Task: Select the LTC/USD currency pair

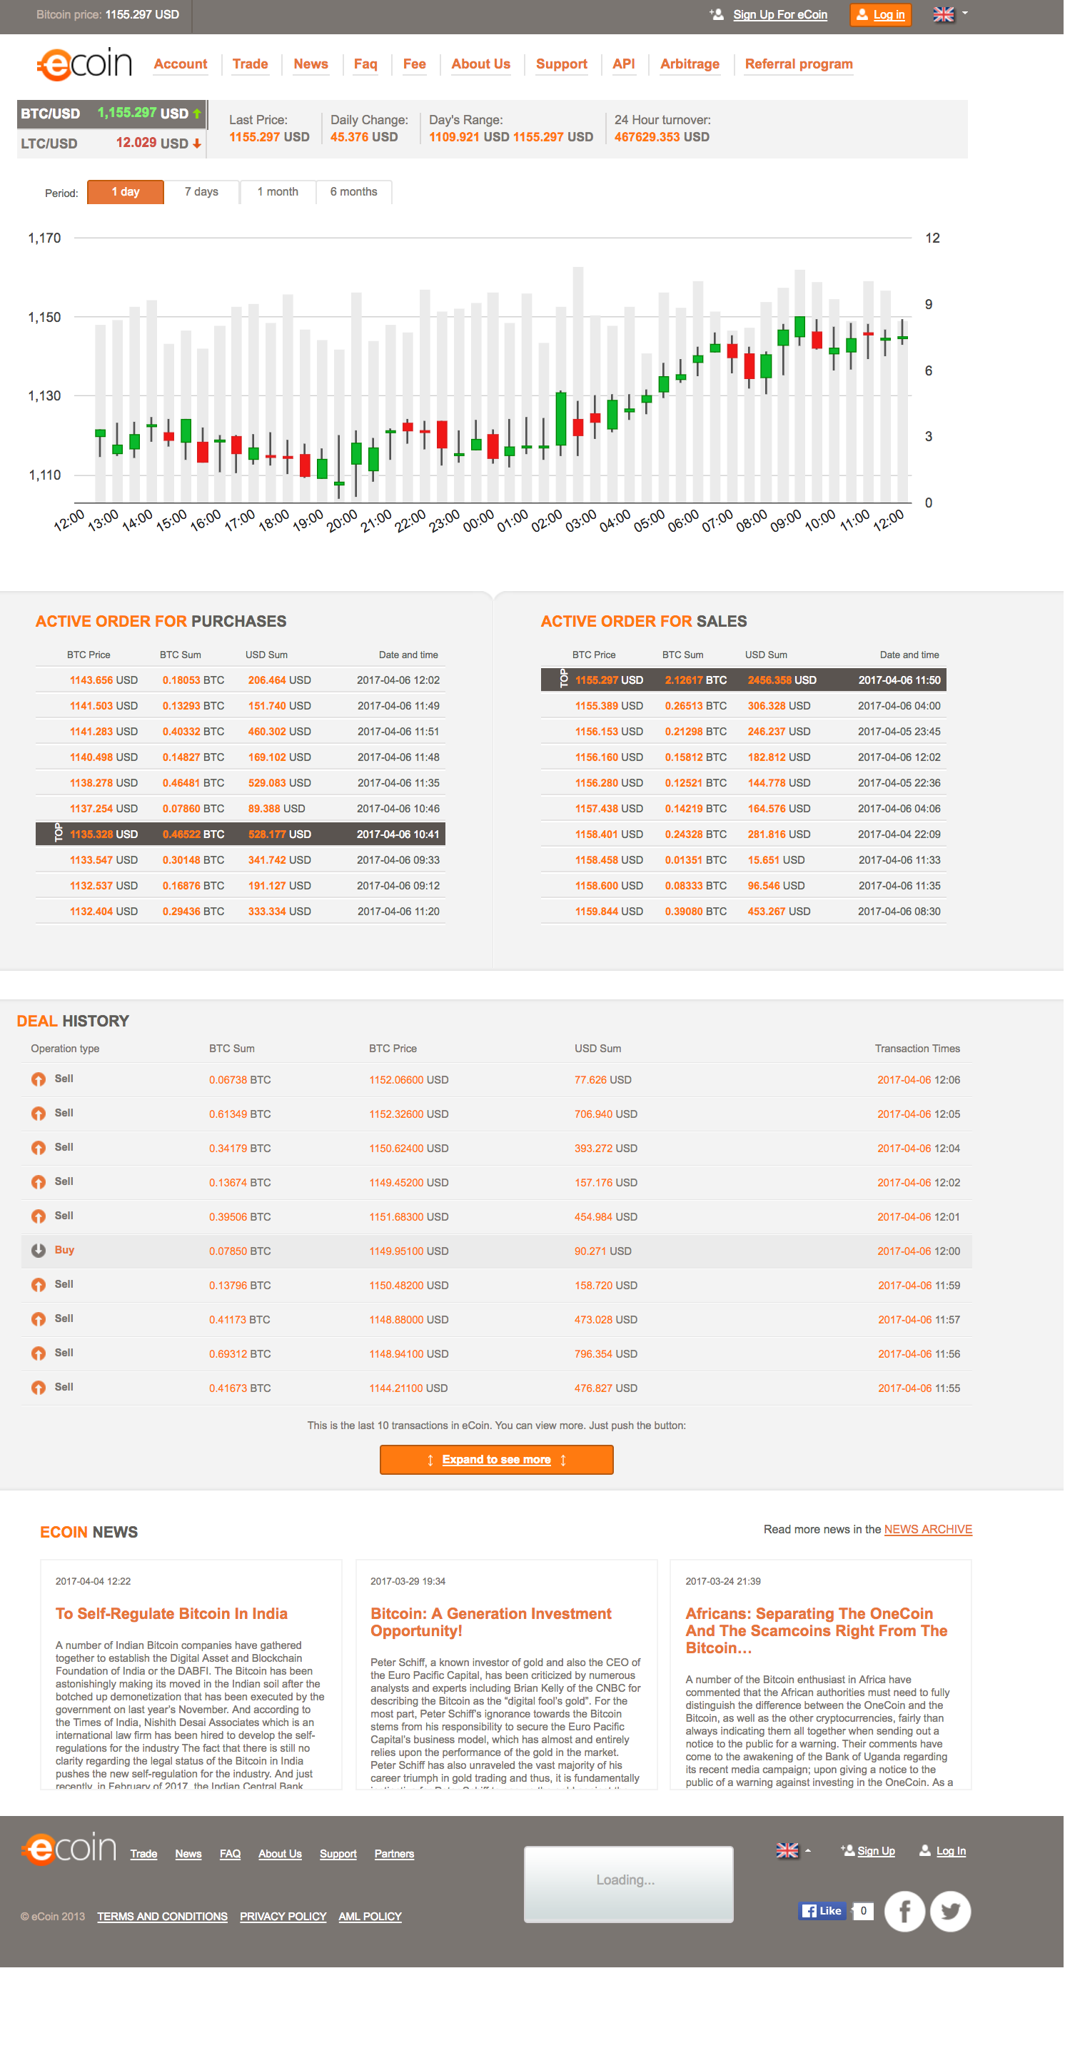Action: click(111, 143)
